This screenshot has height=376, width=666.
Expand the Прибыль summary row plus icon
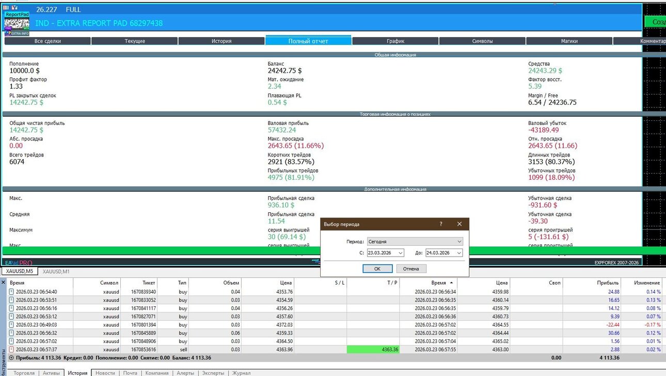11,357
